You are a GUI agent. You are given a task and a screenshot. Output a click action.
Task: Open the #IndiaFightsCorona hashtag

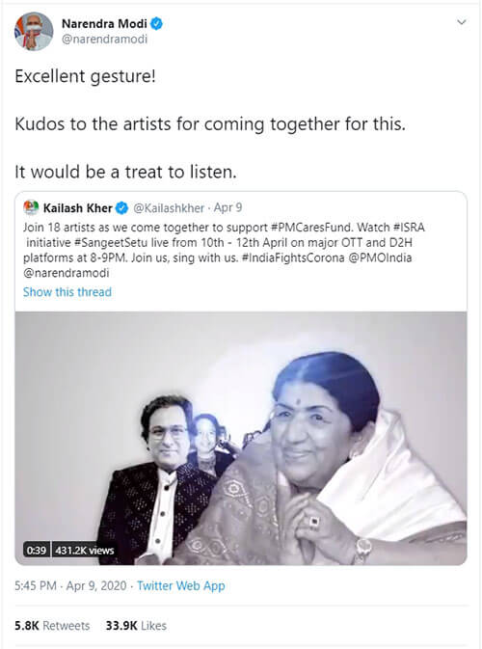tap(293, 257)
